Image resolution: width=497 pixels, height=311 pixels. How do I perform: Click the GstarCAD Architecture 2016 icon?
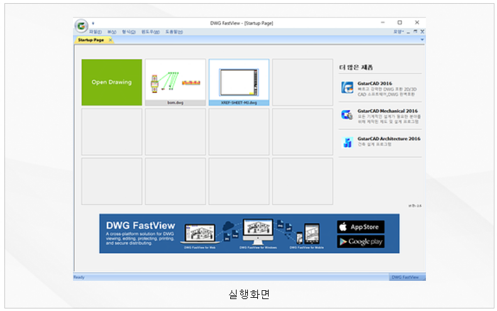(347, 142)
